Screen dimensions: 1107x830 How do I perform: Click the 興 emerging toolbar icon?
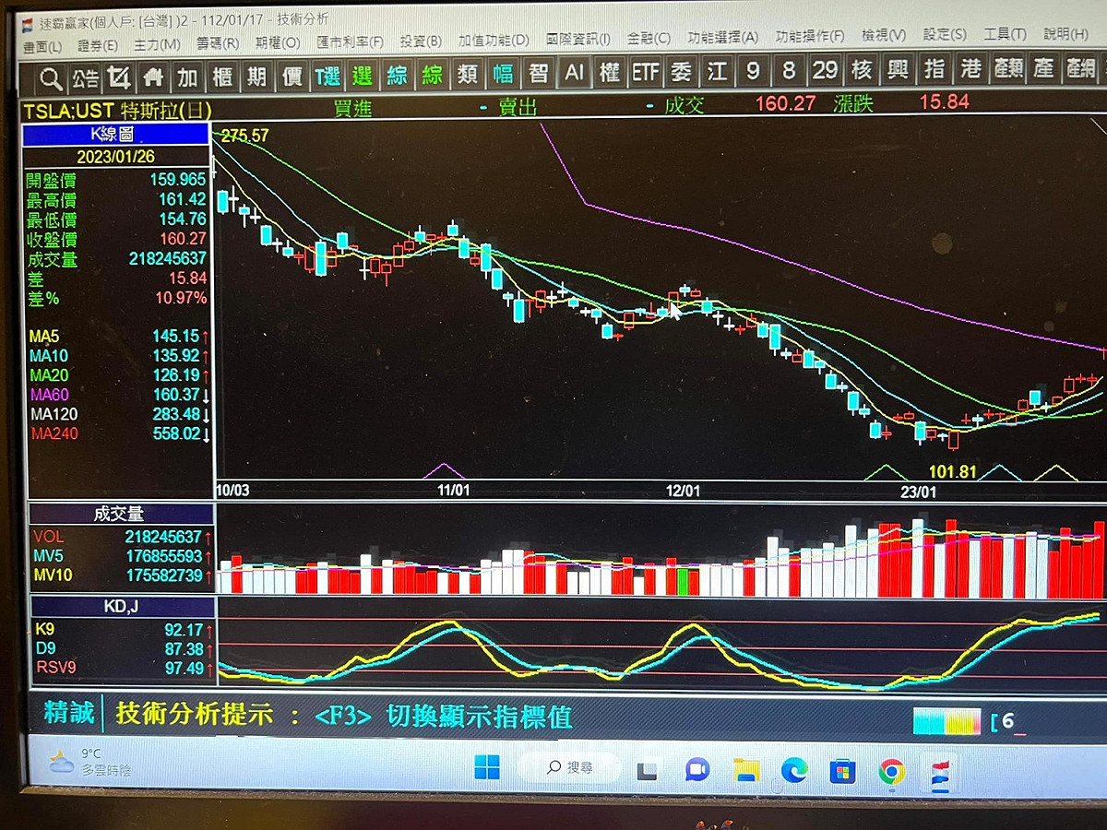(898, 68)
